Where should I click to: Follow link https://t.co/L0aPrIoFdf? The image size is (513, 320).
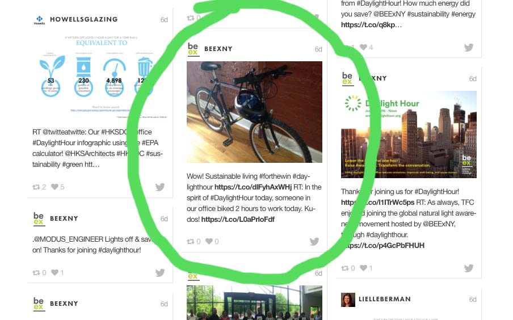tap(238, 220)
